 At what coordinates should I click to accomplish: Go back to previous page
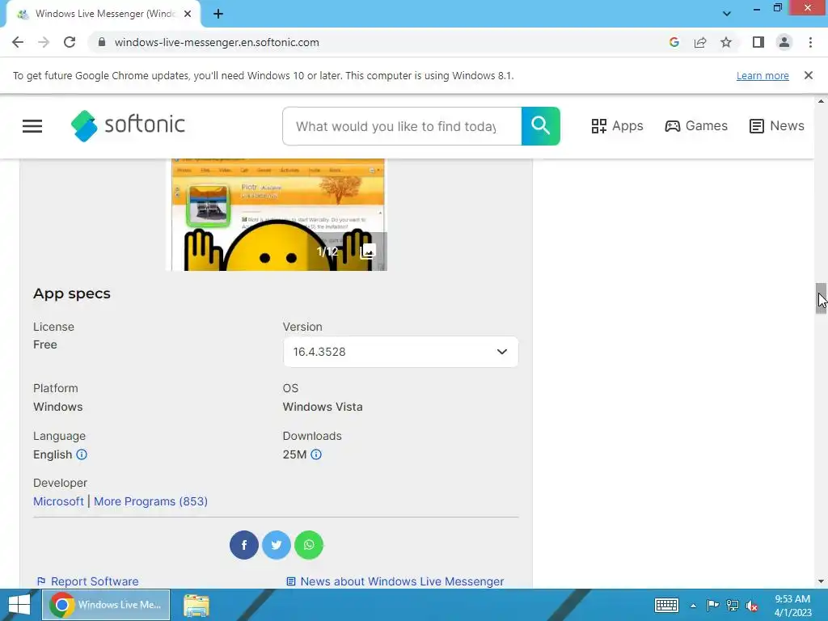point(18,42)
